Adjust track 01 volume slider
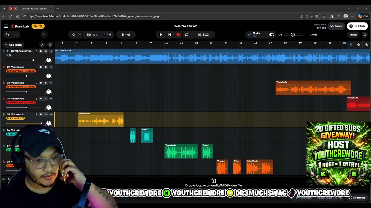Image resolution: width=371 pixels, height=208 pixels. [33, 60]
